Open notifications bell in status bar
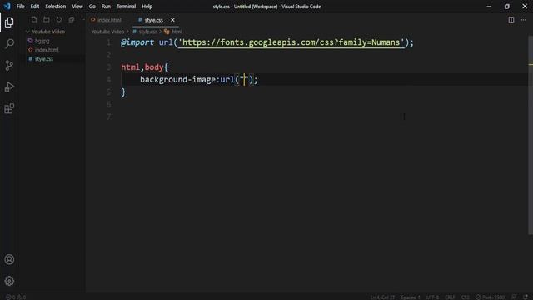 click(526, 297)
